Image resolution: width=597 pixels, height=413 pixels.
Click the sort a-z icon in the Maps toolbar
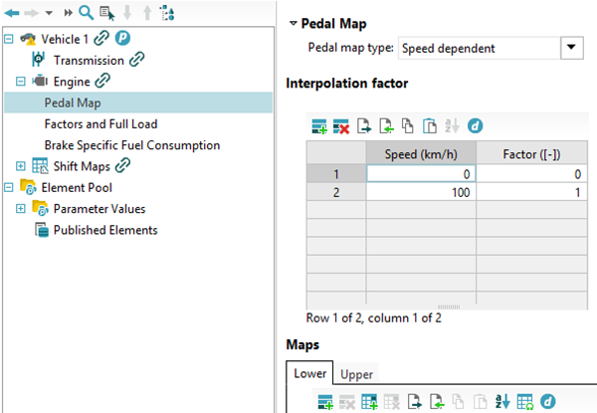click(x=502, y=402)
